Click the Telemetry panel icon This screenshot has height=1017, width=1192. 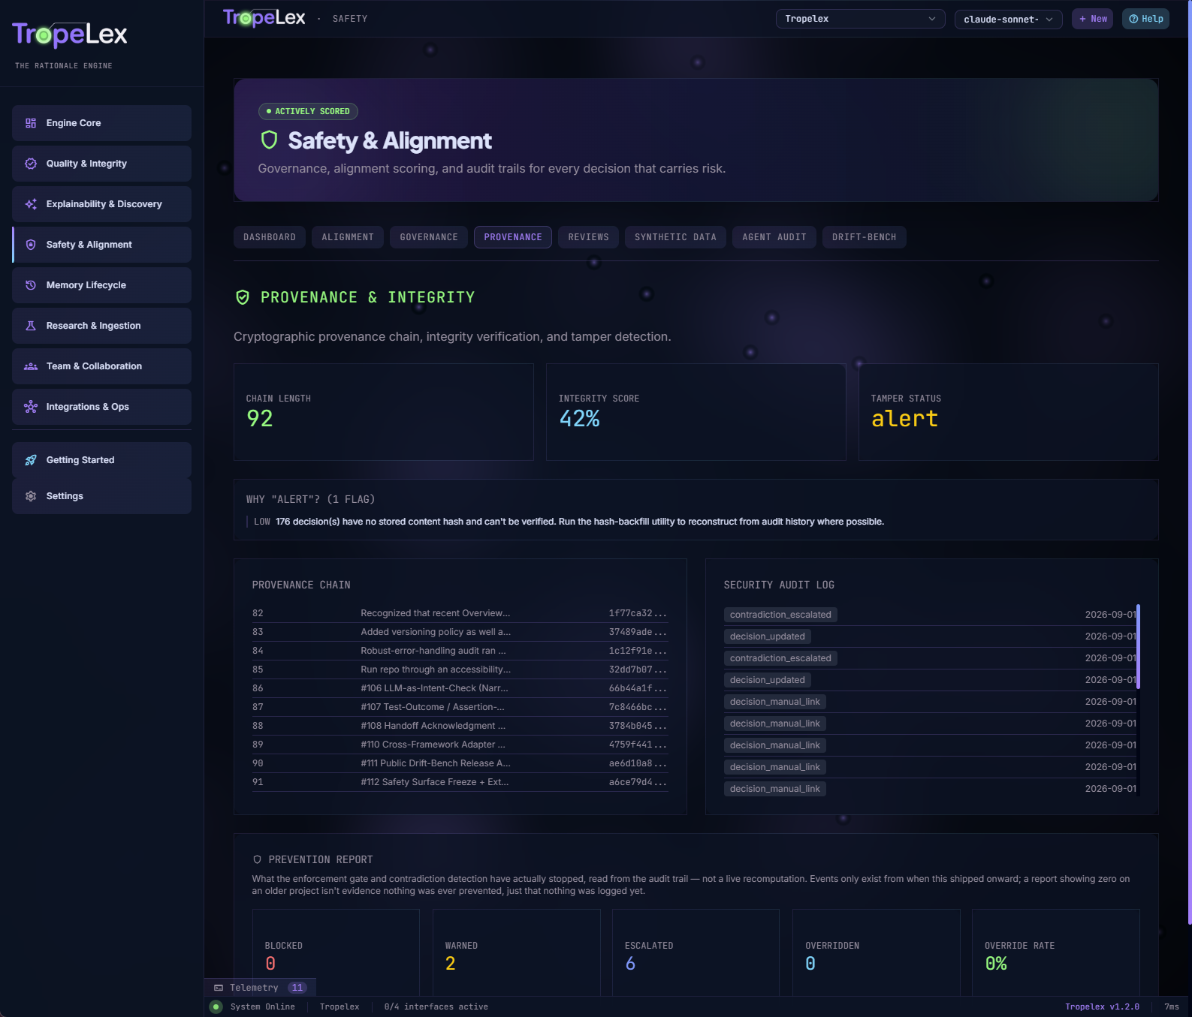(x=219, y=988)
